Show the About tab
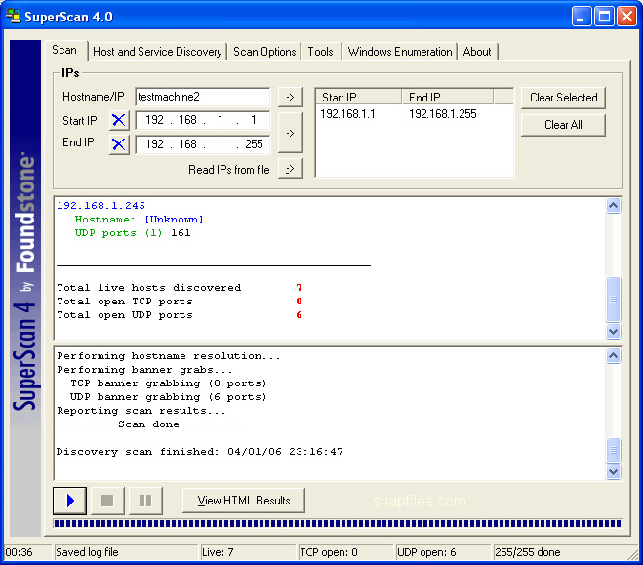Screen dimensions: 643x565 pos(477,52)
